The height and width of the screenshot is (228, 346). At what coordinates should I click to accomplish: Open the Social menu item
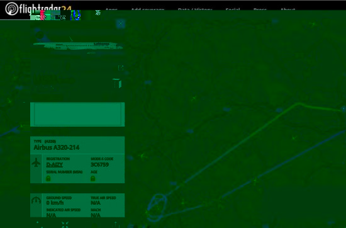pos(233,9)
